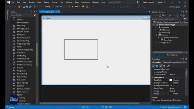Viewport: 194px width, 109px height.
Task: Click the Save icon in the toolbar
Action: [x=27, y=7]
